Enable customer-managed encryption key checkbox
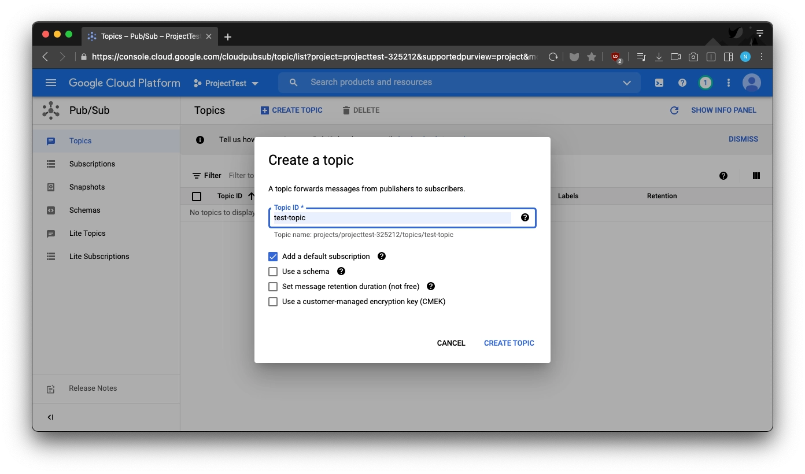Viewport: 805px width, 474px height. point(273,302)
